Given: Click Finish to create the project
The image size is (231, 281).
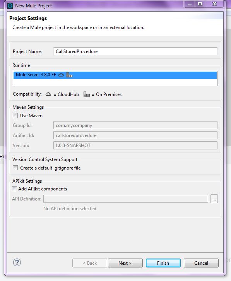Looking at the screenshot, I should pos(163,263).
